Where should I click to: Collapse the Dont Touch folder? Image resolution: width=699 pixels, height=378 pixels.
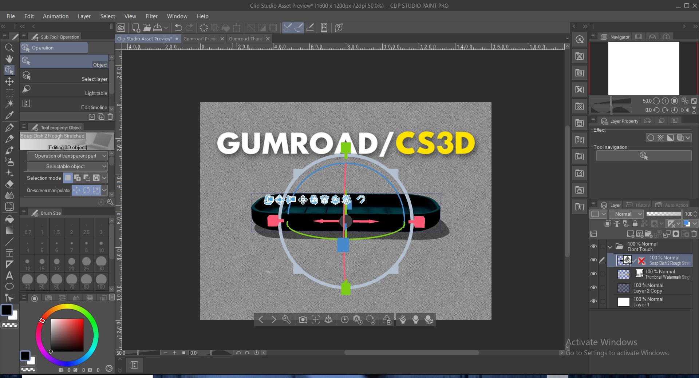click(610, 247)
